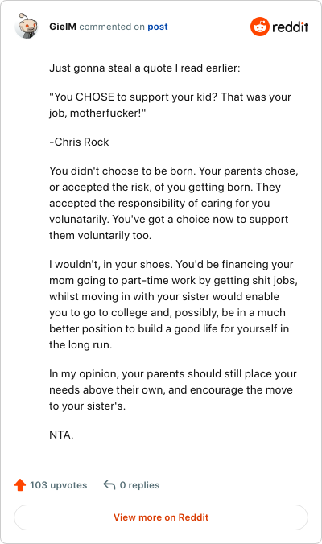Click paragraph starting "You didn't choose to be born"
322x544 pixels.
(174, 203)
